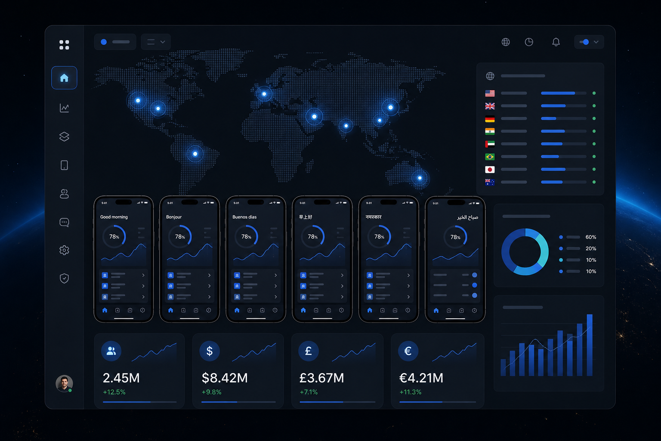
Task: Open the users sidebar icon
Action: [64, 194]
